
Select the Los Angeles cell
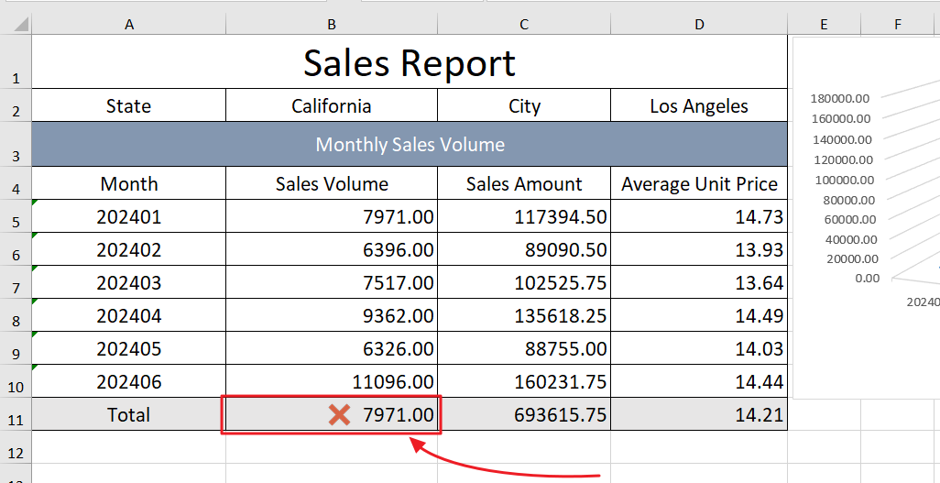click(699, 105)
